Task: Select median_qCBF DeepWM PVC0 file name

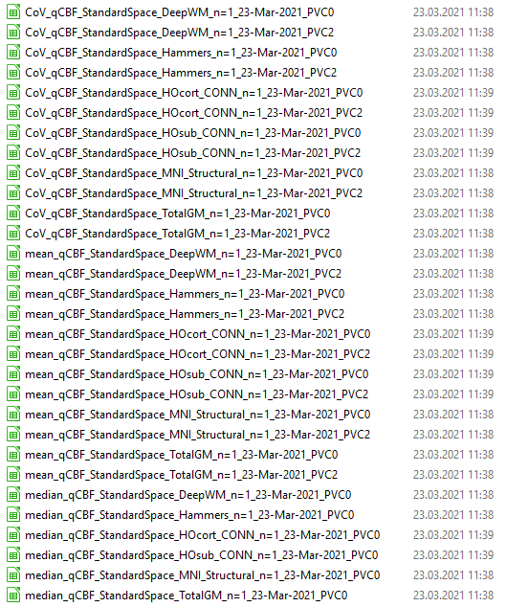Action: (x=188, y=495)
